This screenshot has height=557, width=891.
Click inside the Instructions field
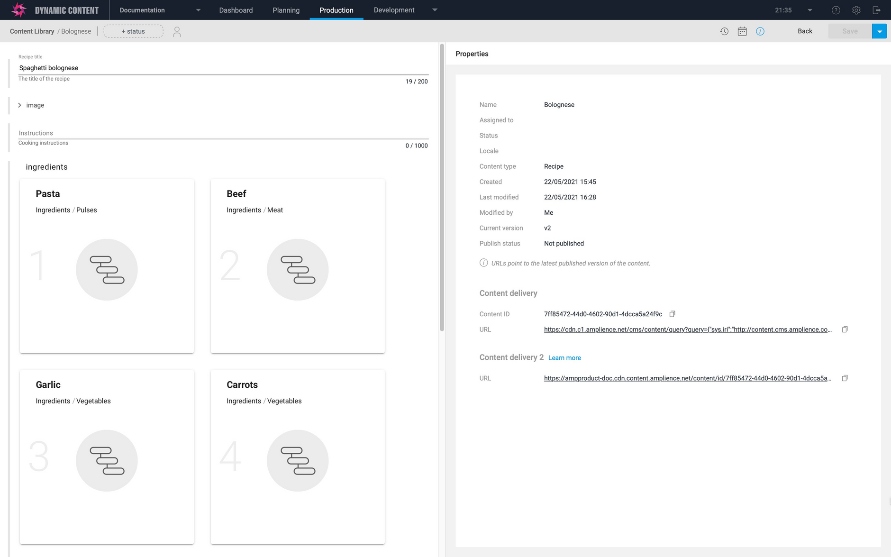point(190,133)
